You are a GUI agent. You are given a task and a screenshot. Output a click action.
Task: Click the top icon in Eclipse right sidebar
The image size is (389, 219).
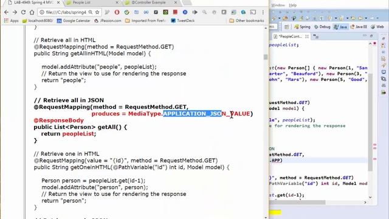384,39
